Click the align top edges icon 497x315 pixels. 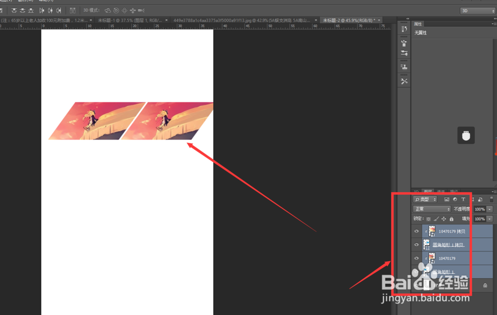coord(14,10)
